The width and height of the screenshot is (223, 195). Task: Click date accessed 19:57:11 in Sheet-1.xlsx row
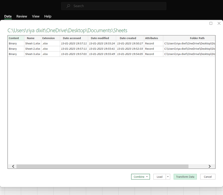click(74, 43)
